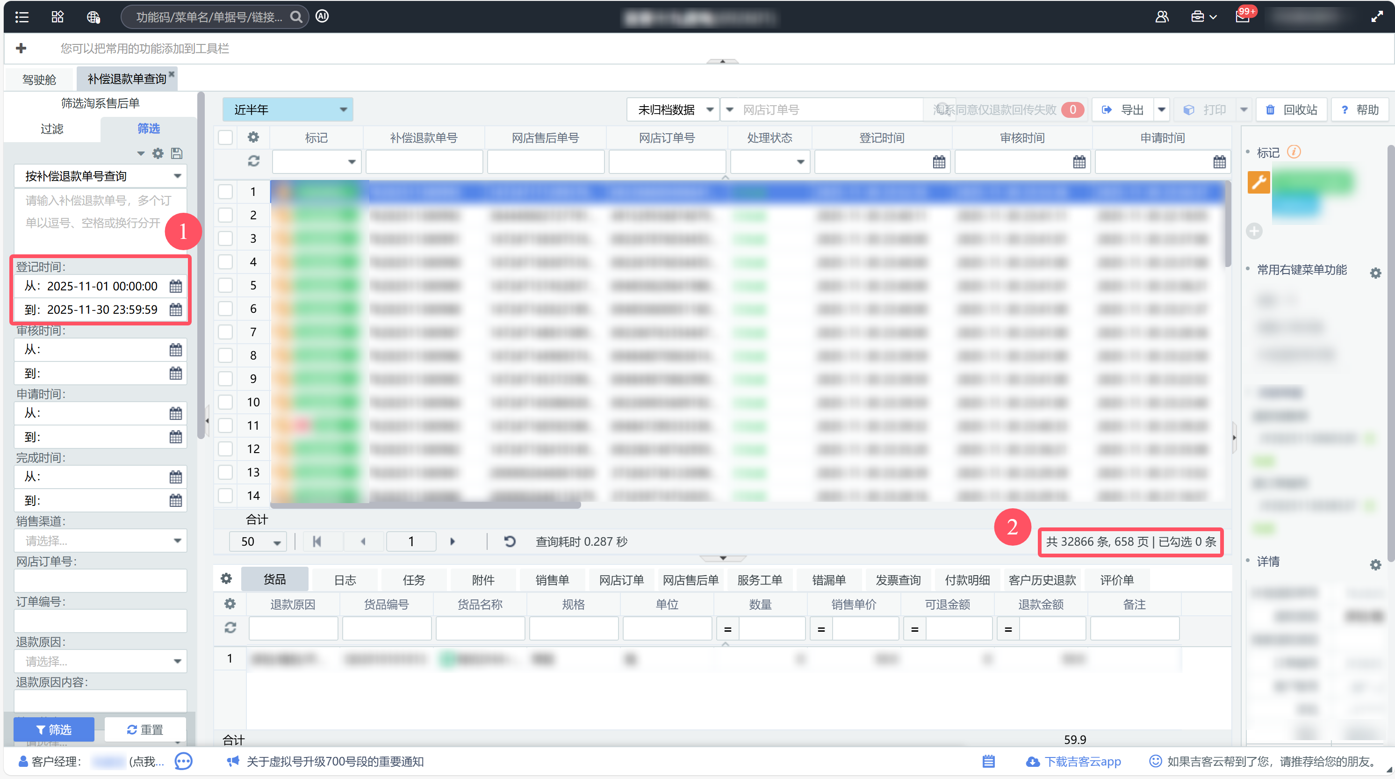
Task: Check the checkbox for row 1
Action: tap(225, 192)
